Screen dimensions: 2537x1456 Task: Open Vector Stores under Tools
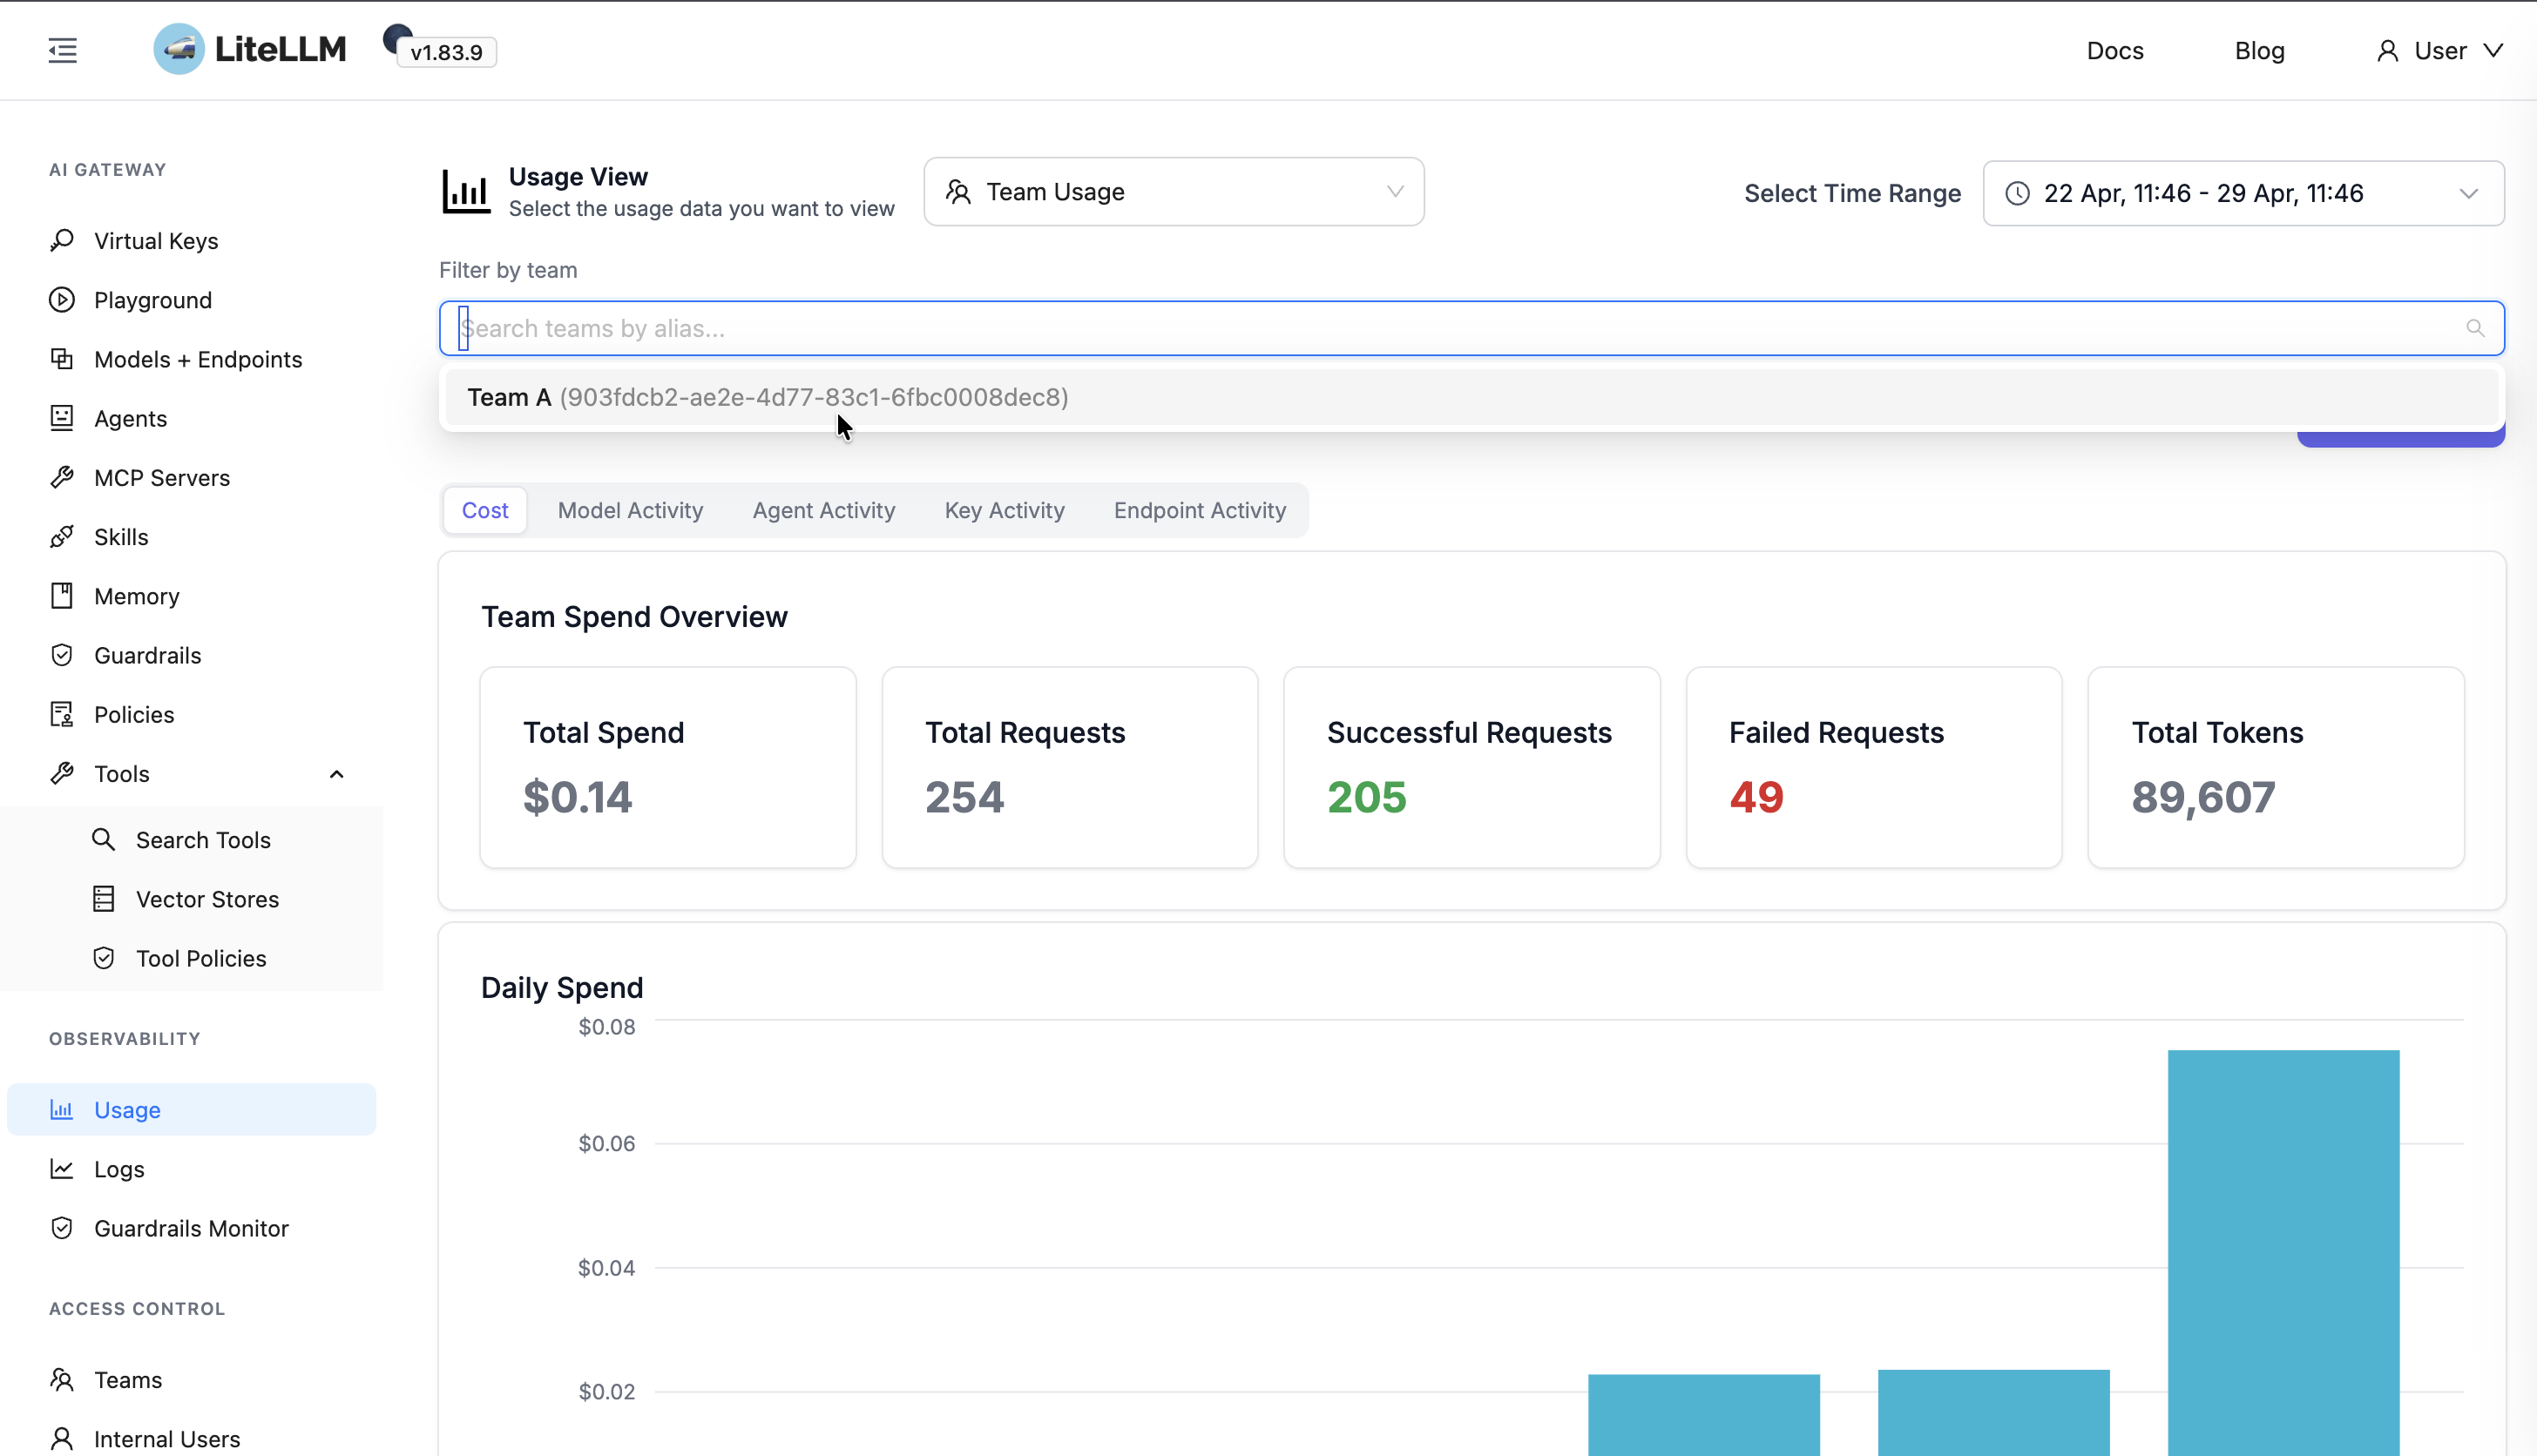tap(206, 899)
